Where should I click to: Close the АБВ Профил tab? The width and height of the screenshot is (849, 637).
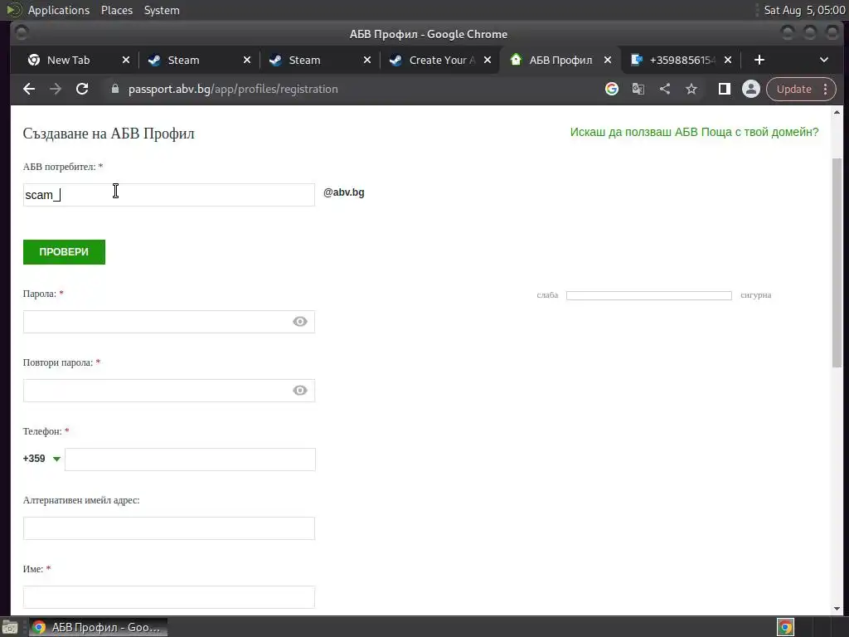pos(608,60)
